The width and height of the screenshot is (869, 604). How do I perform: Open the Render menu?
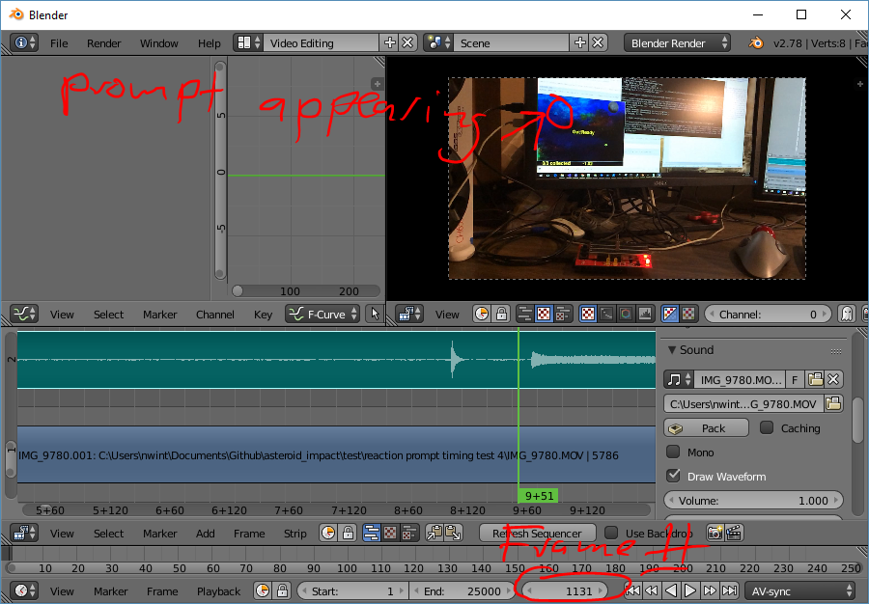(x=103, y=42)
